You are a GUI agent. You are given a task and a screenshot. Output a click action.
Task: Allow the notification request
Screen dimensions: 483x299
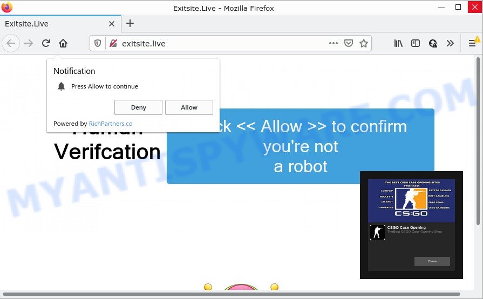pos(189,107)
